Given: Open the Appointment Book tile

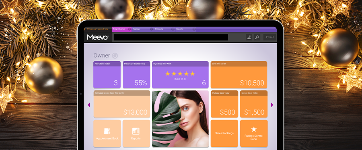Looking at the screenshot, I should pyautogui.click(x=107, y=134).
